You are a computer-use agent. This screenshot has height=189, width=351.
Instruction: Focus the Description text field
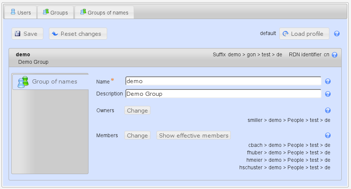click(x=223, y=94)
